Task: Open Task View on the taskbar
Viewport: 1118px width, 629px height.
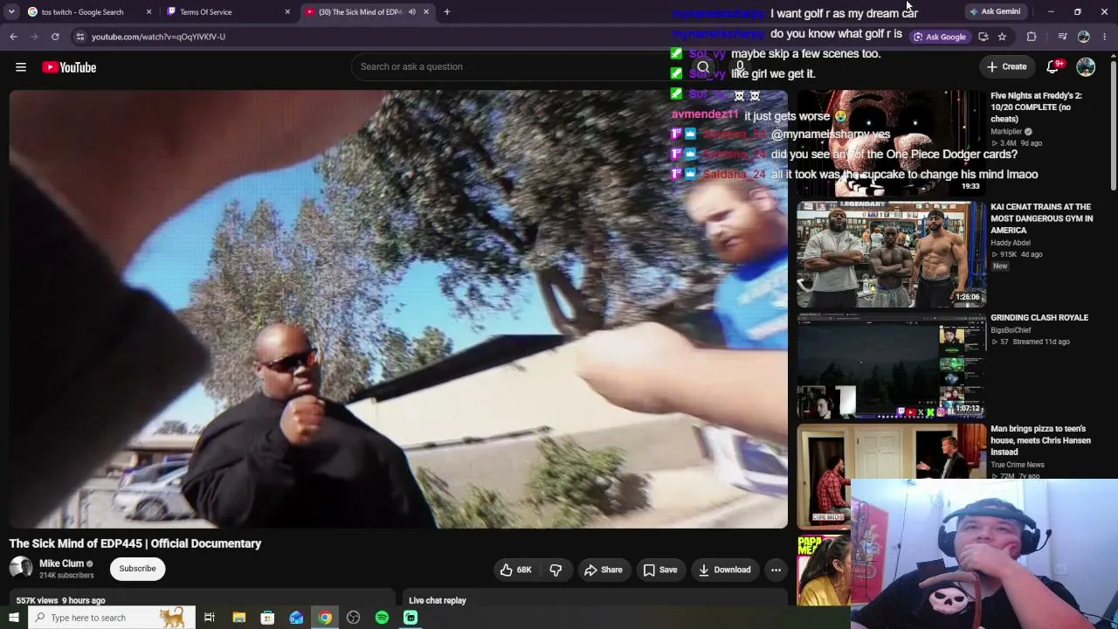Action: tap(210, 618)
